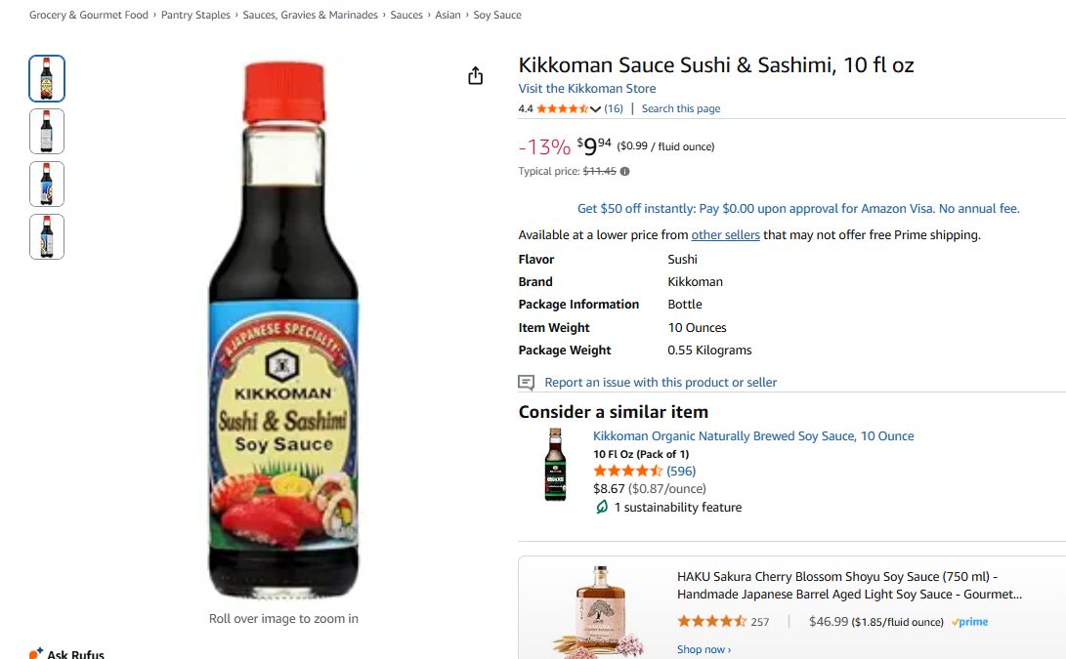The width and height of the screenshot is (1066, 659).
Task: Select the second product thumbnail
Action: [47, 131]
